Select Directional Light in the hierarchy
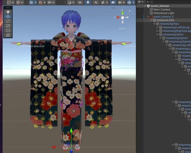 (x=164, y=13)
